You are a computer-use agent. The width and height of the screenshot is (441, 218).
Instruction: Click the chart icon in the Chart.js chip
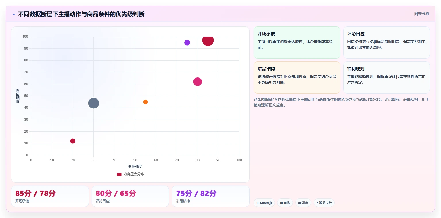258,203
